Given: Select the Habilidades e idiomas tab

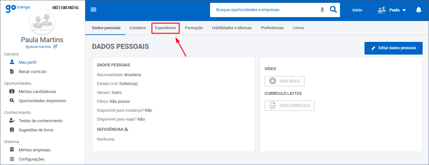Looking at the screenshot, I should 232,28.
